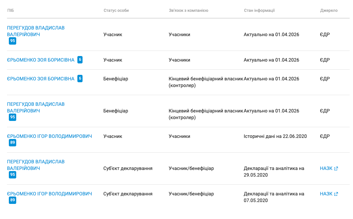The image size is (353, 219).
Task: Click the 95 badge in Перегудов's Суб'єкт декларування row
Action: pyautogui.click(x=13, y=175)
